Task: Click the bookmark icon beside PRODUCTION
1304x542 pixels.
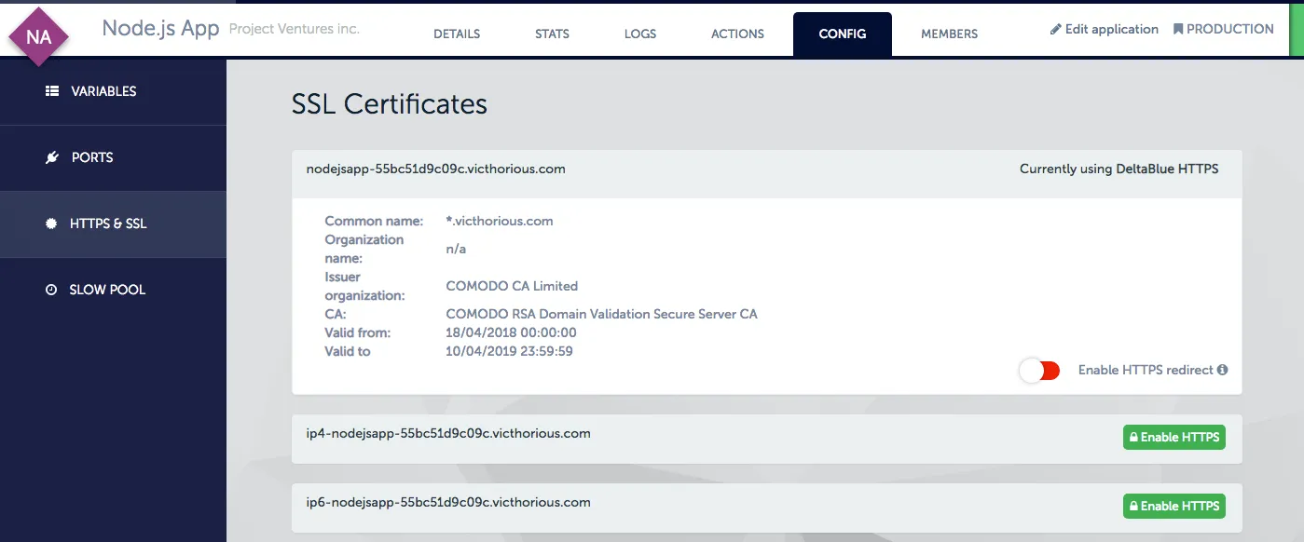Action: click(x=1178, y=29)
